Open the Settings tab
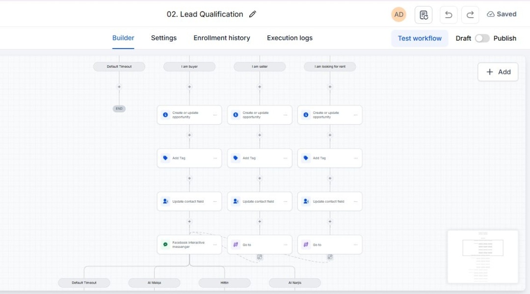The height and width of the screenshot is (294, 530). click(163, 38)
